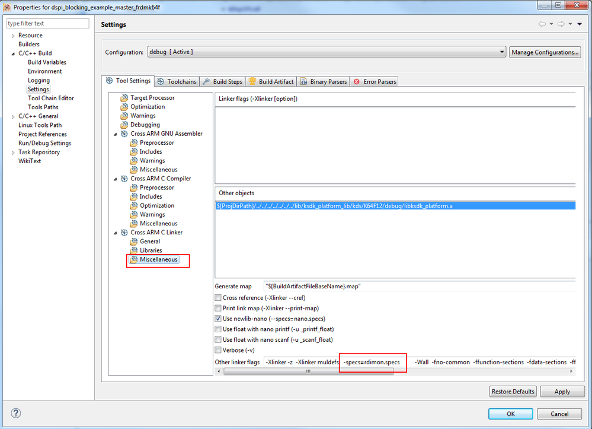Click the Cross ARM GNU Assembler tool icon
The height and width of the screenshot is (429, 592).
point(124,134)
